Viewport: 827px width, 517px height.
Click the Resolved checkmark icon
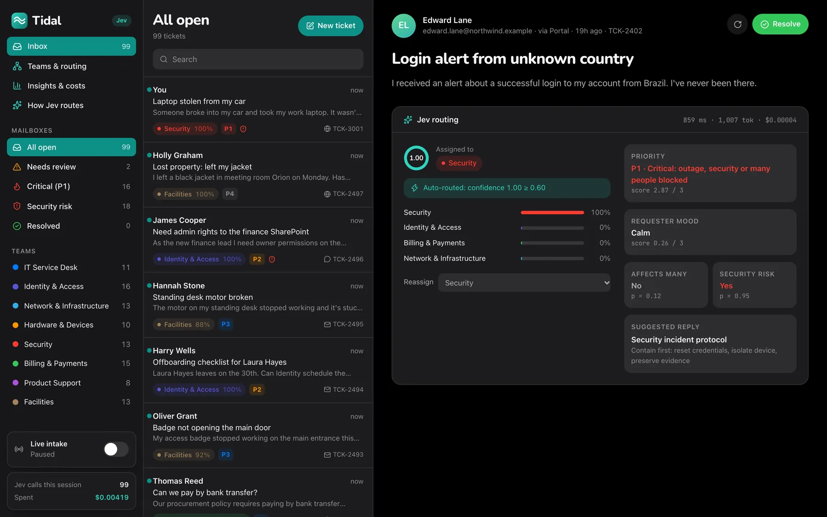[17, 226]
